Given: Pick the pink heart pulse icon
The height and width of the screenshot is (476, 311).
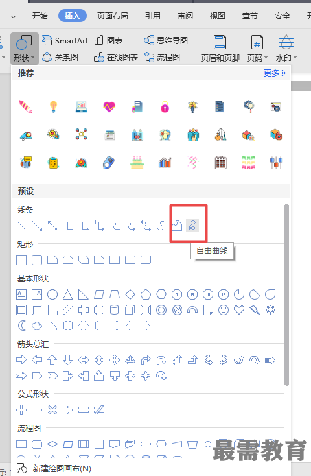Looking at the screenshot, I should coord(109,106).
